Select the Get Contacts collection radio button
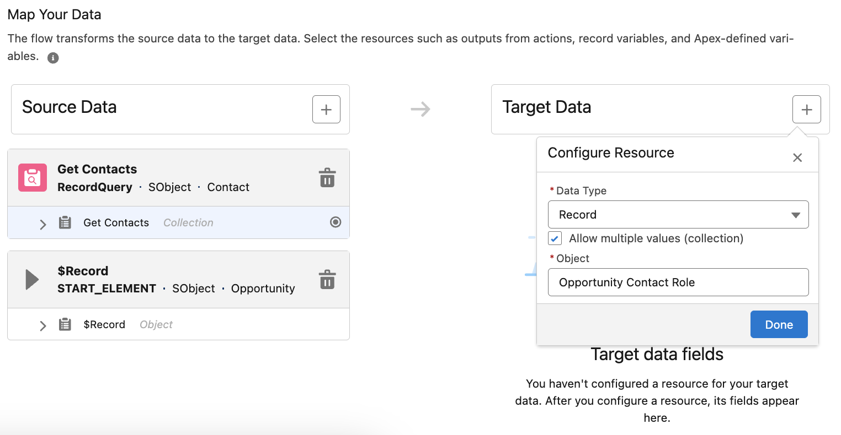Image resolution: width=841 pixels, height=435 pixels. click(336, 222)
